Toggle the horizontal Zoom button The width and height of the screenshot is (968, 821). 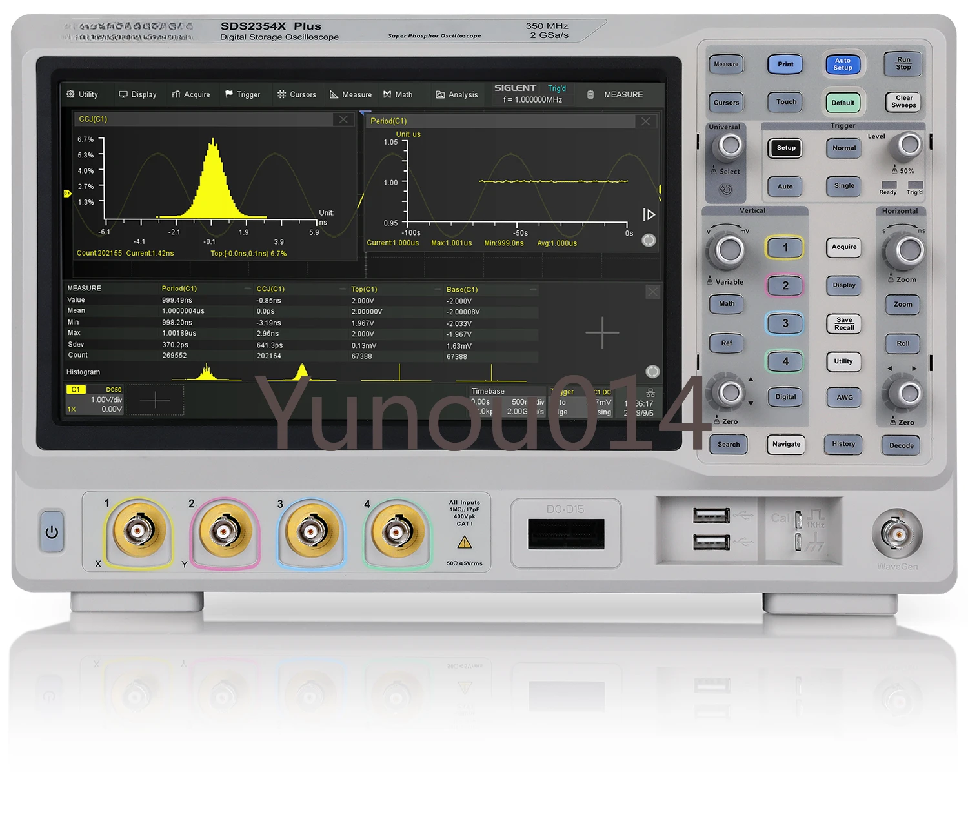pyautogui.click(x=903, y=305)
